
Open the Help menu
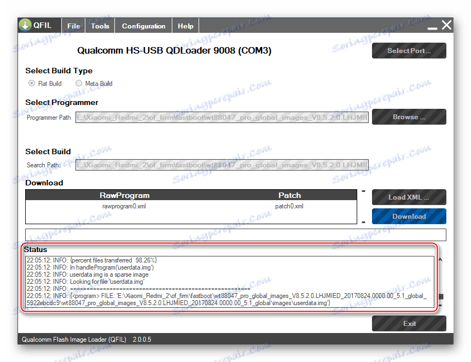pyautogui.click(x=185, y=26)
